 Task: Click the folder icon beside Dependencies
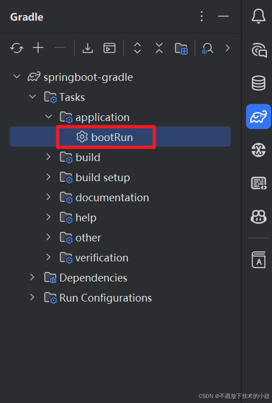pos(50,278)
